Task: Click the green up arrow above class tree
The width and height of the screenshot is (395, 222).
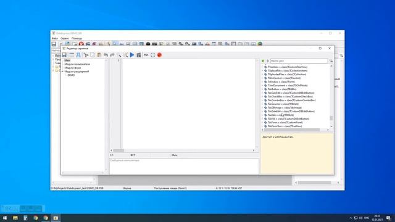Action: coord(263,61)
